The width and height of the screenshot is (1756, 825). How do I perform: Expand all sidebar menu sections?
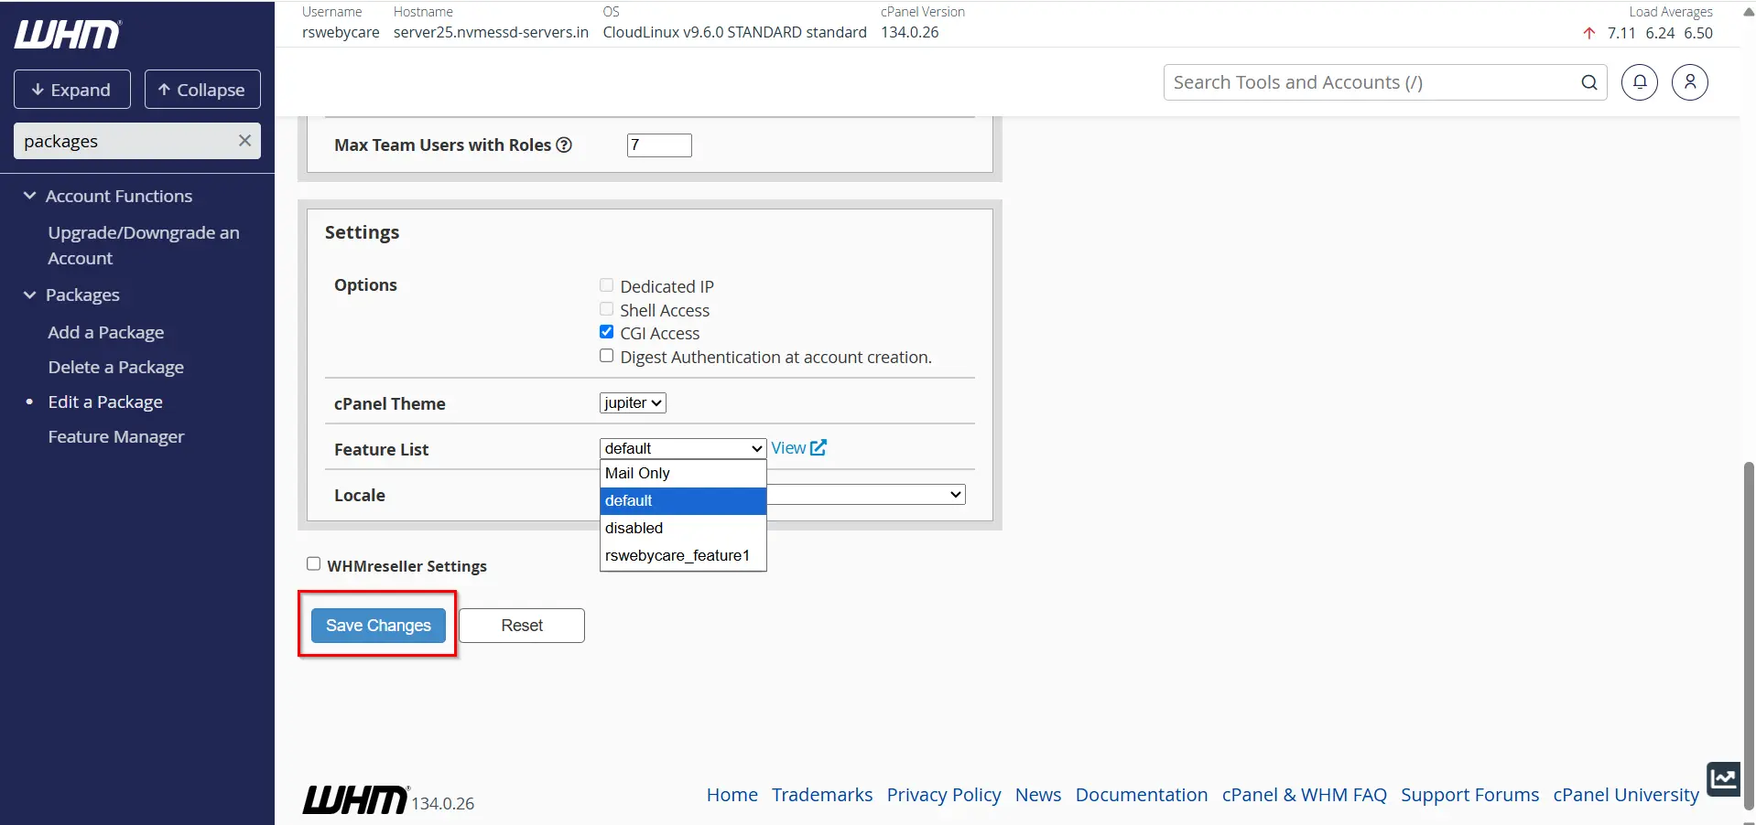point(72,90)
